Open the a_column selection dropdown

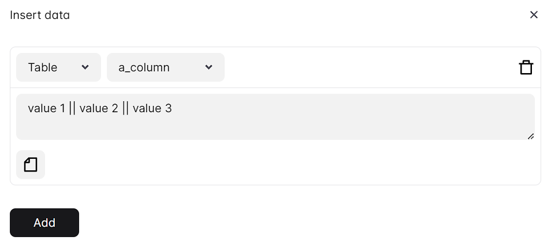tap(165, 67)
